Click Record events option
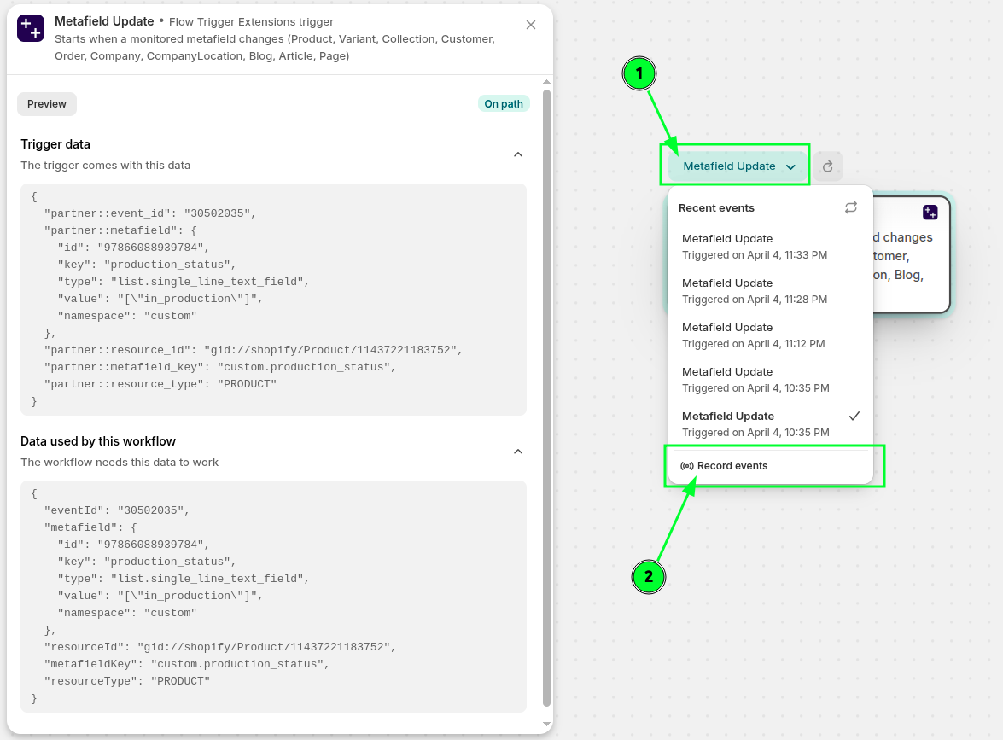Image resolution: width=1003 pixels, height=740 pixels. (x=732, y=466)
